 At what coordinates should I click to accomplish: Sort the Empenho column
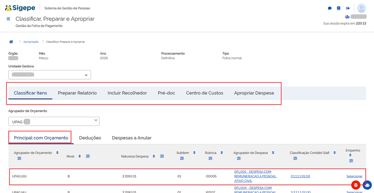click(350, 155)
